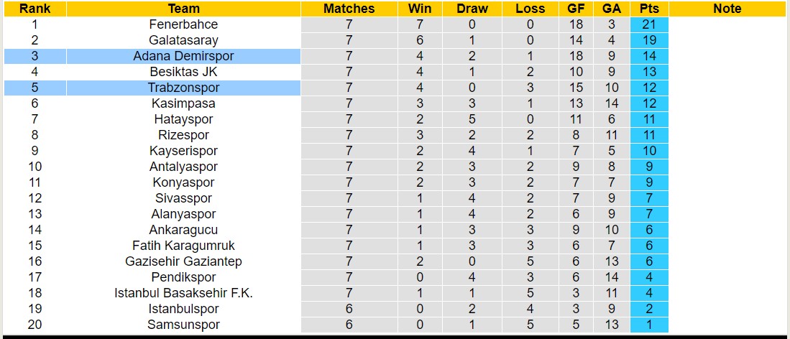Click the Loss column header
This screenshot has height=339, width=790.
(530, 9)
